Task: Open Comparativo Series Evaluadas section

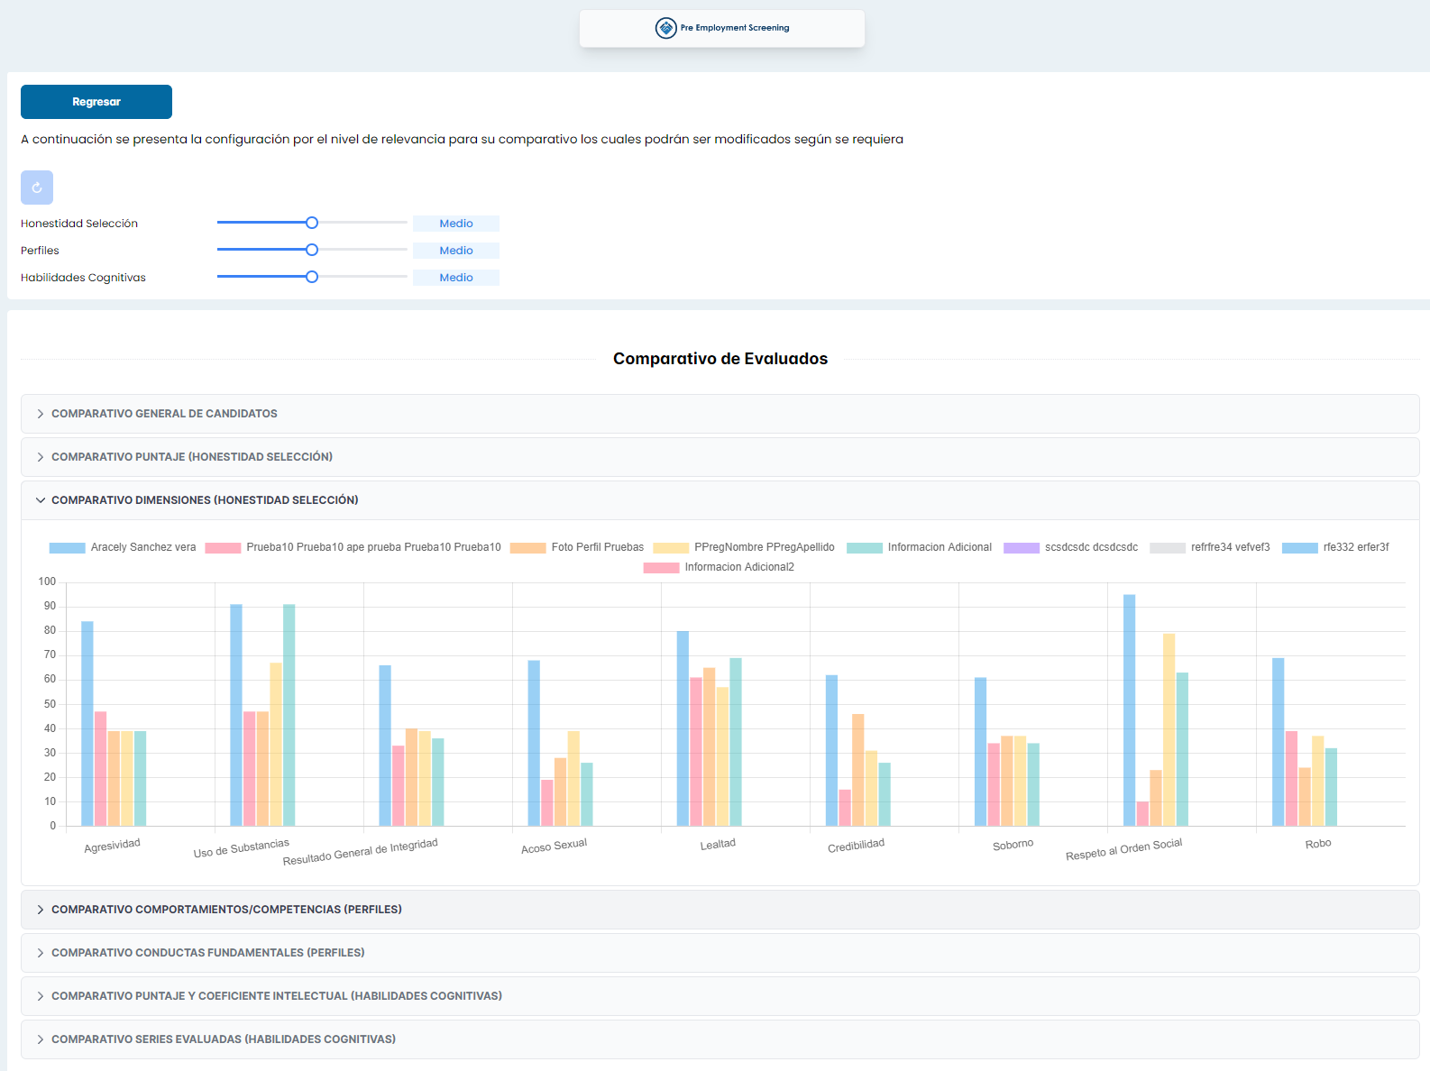Action: tap(223, 1039)
